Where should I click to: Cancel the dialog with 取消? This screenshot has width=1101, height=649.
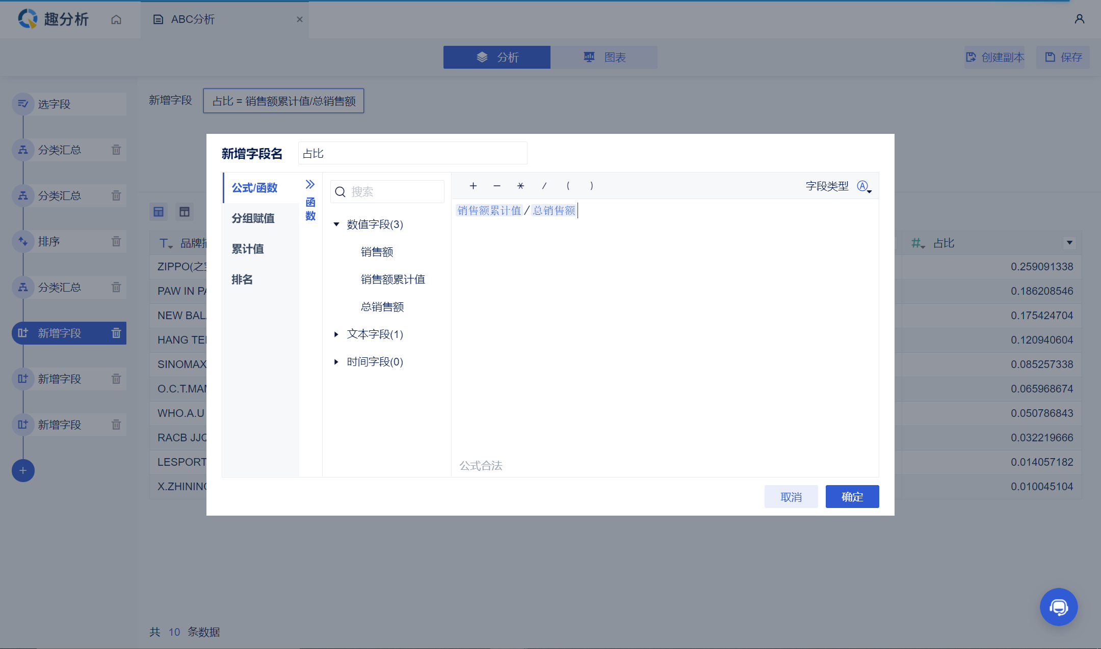click(791, 496)
